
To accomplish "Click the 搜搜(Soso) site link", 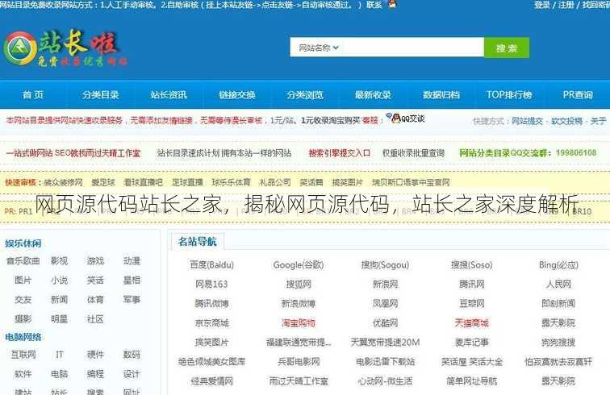I will pyautogui.click(x=471, y=265).
